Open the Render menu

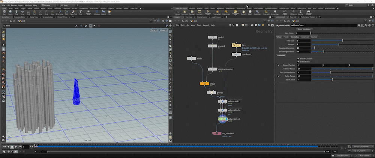14,5
